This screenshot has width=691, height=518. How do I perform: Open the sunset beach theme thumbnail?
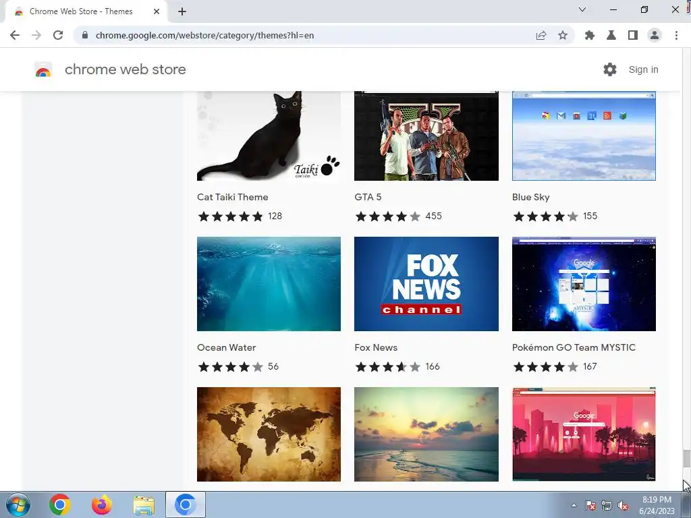[x=426, y=434]
